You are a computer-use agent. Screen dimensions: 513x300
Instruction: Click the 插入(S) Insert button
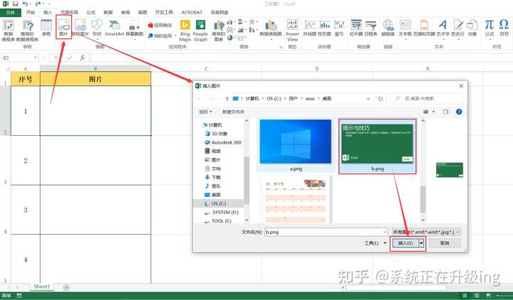tap(405, 243)
